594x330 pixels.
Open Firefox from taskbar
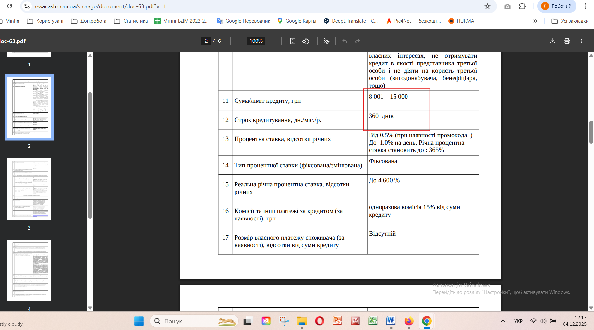tap(409, 321)
